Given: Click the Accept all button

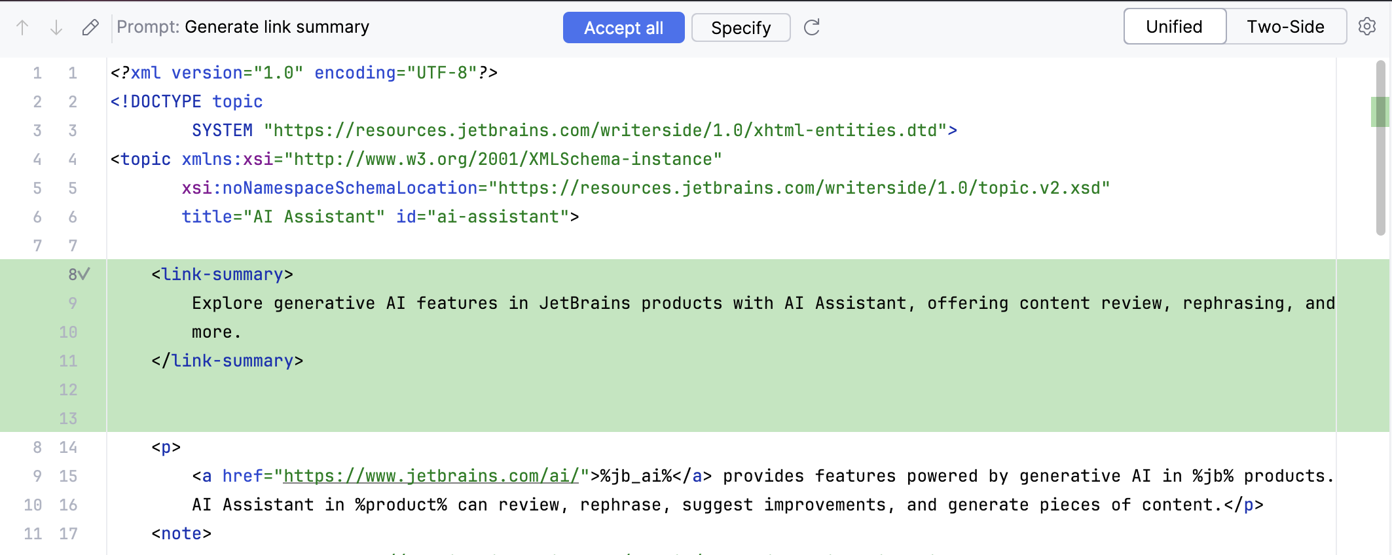Looking at the screenshot, I should 623,27.
